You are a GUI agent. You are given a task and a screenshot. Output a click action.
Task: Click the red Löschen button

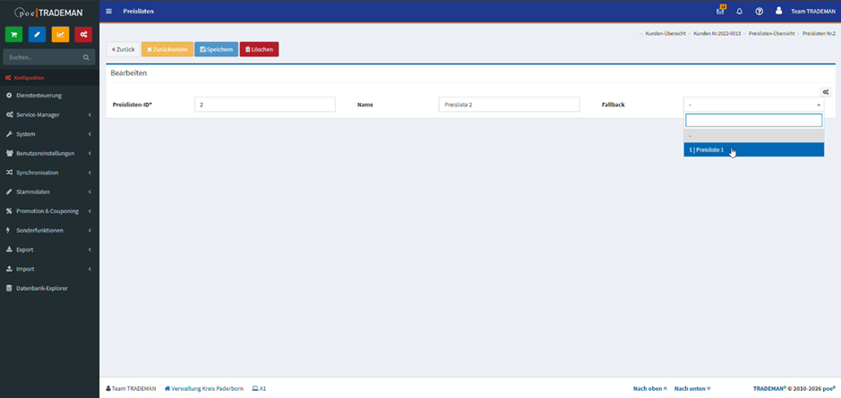(259, 49)
